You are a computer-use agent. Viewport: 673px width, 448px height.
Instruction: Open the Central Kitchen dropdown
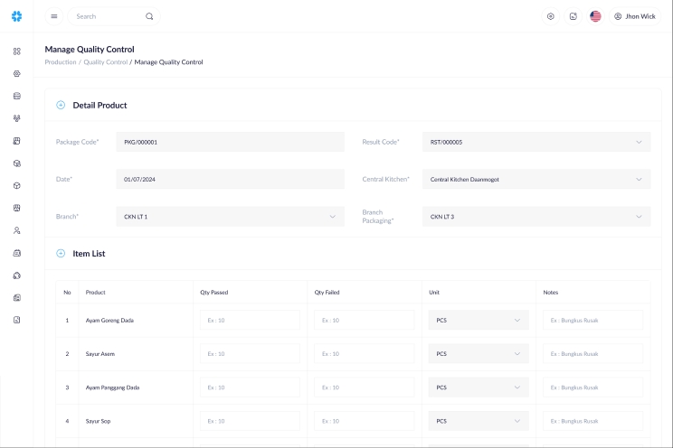[x=536, y=179]
